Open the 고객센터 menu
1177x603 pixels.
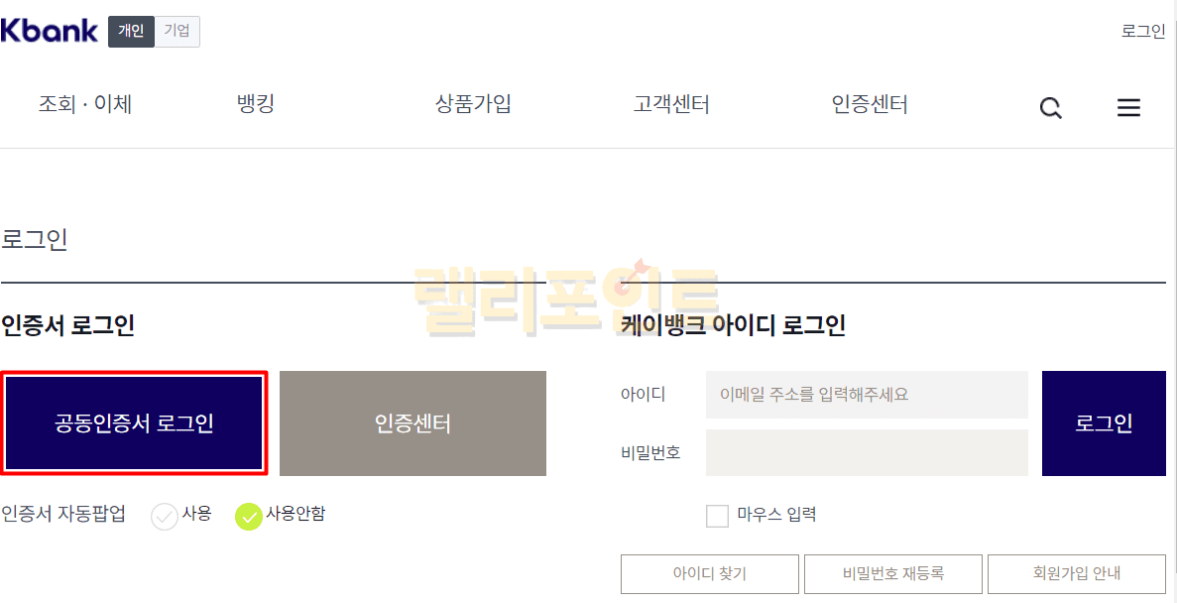671,104
